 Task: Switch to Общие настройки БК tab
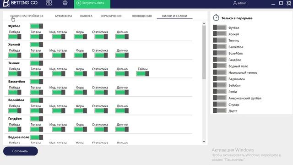[27, 16]
